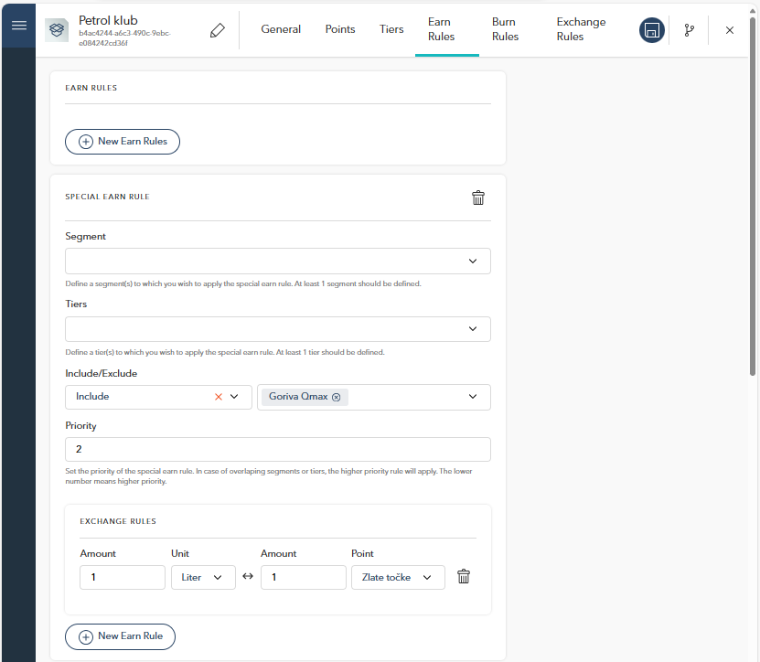760x662 pixels.
Task: Open the version branch icon
Action: [689, 30]
